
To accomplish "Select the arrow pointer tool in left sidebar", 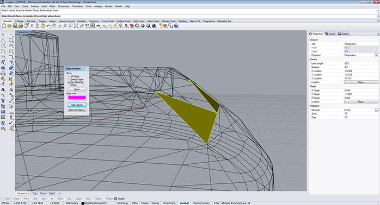I will tap(3, 35).
